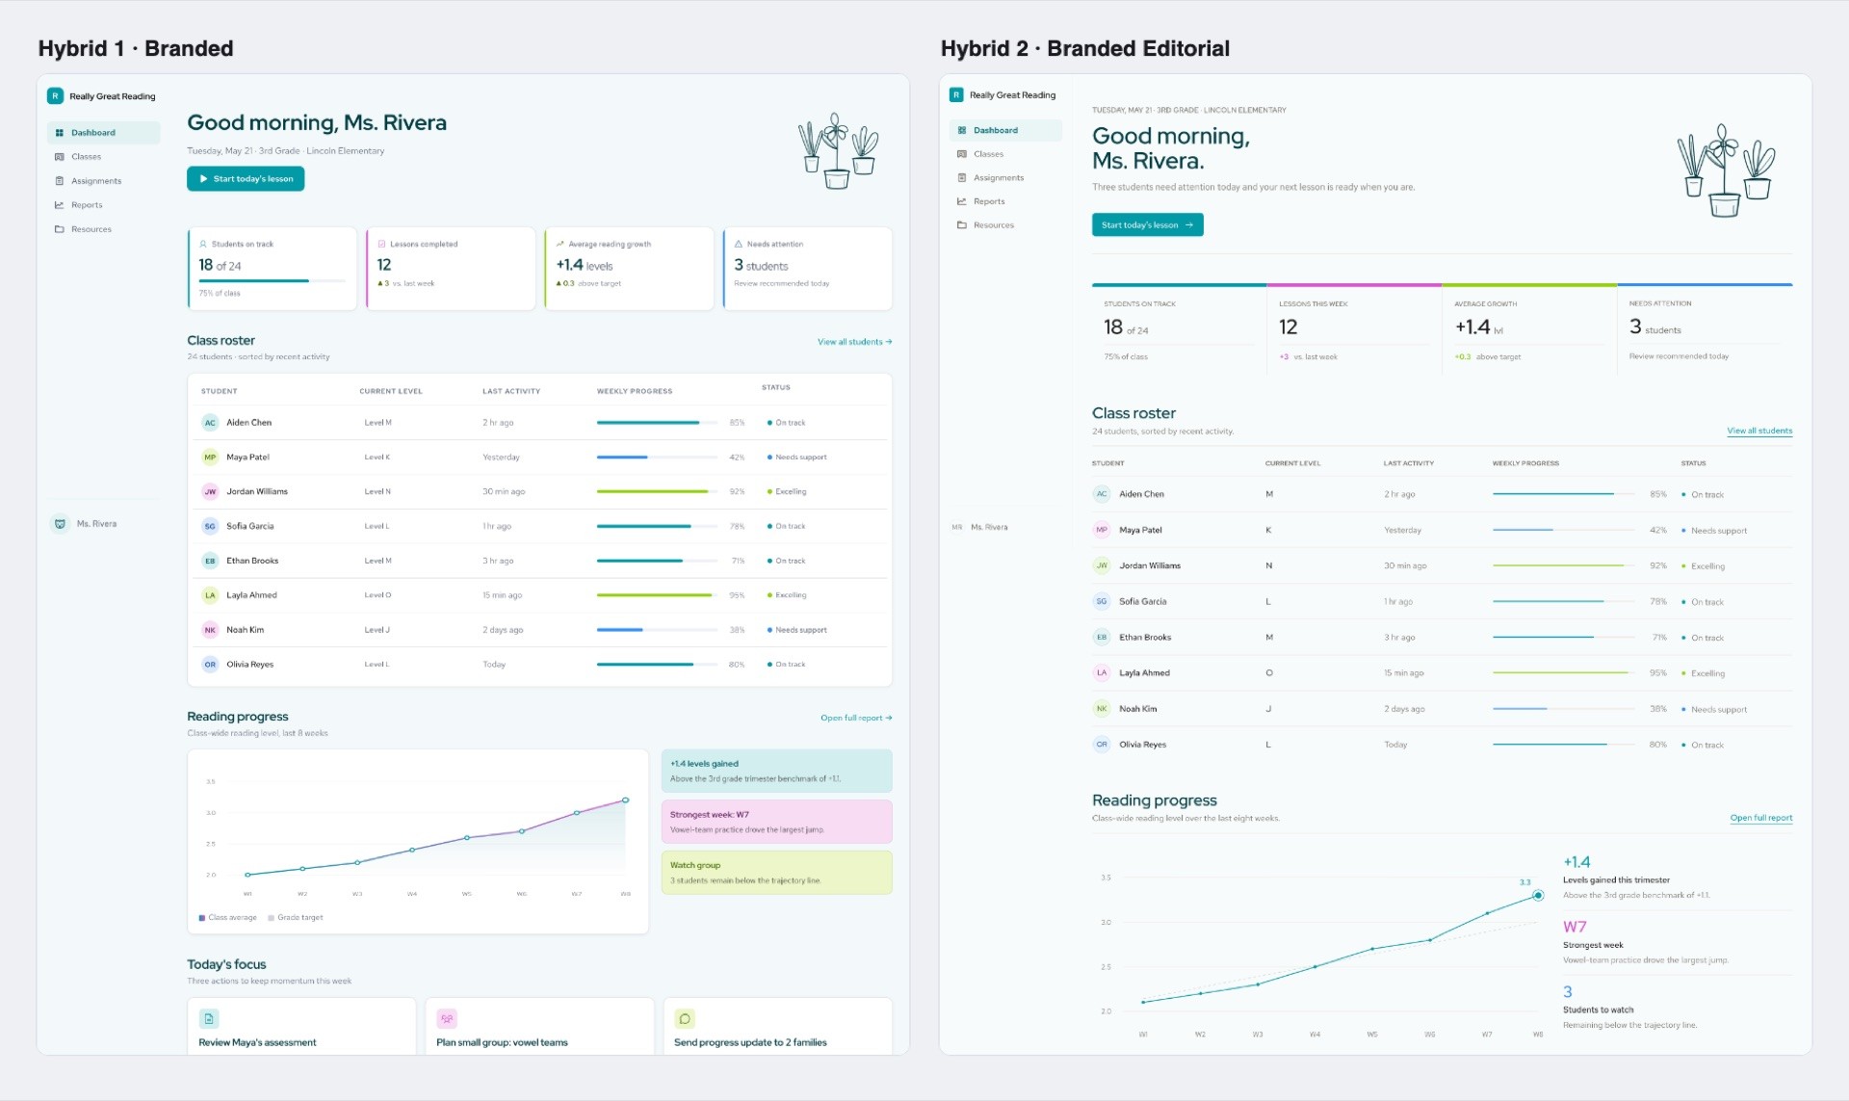This screenshot has width=1849, height=1101.
Task: Click Reports chart icon in Hybrid 1 sidebar
Action: tap(60, 205)
